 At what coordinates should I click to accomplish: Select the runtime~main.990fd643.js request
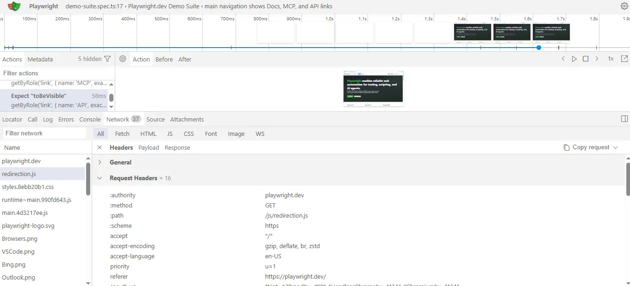[42, 200]
